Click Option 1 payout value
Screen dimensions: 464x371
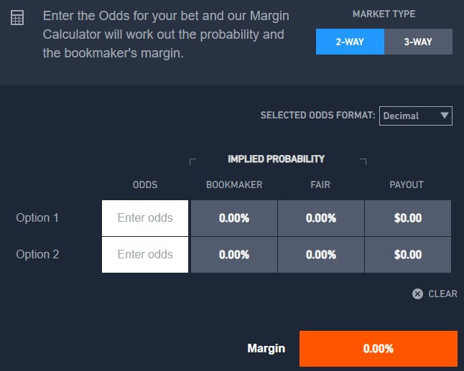click(408, 217)
